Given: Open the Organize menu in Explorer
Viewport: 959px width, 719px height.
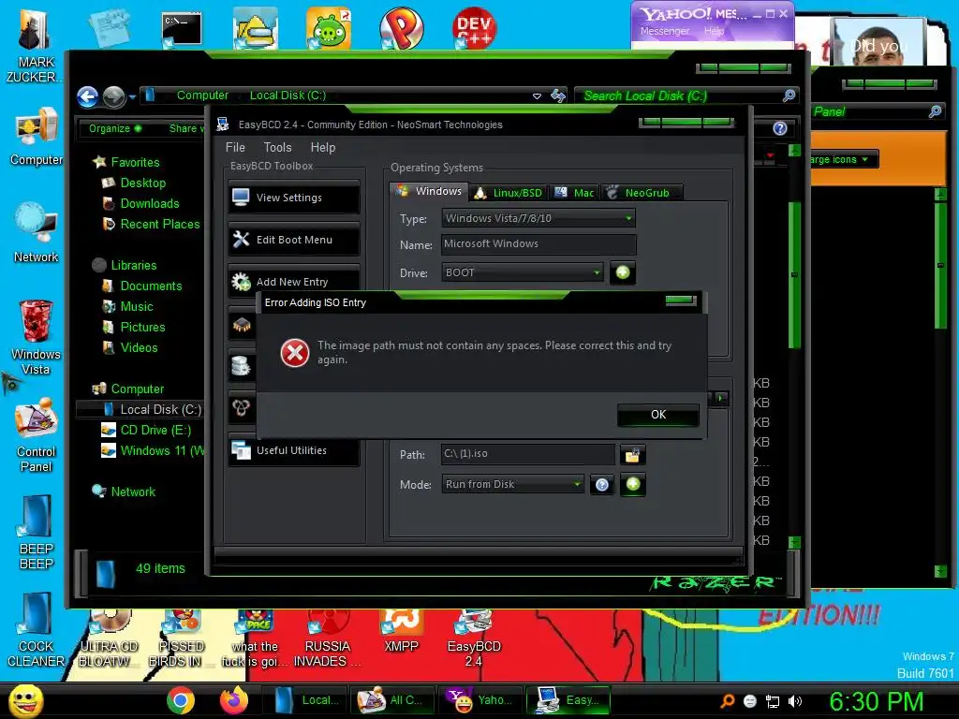Looking at the screenshot, I should (115, 128).
